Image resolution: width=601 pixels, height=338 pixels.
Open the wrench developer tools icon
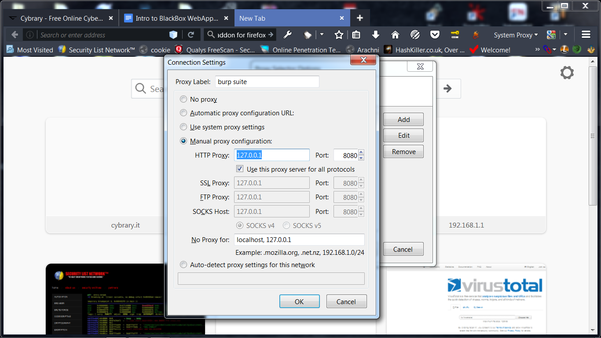(x=287, y=35)
